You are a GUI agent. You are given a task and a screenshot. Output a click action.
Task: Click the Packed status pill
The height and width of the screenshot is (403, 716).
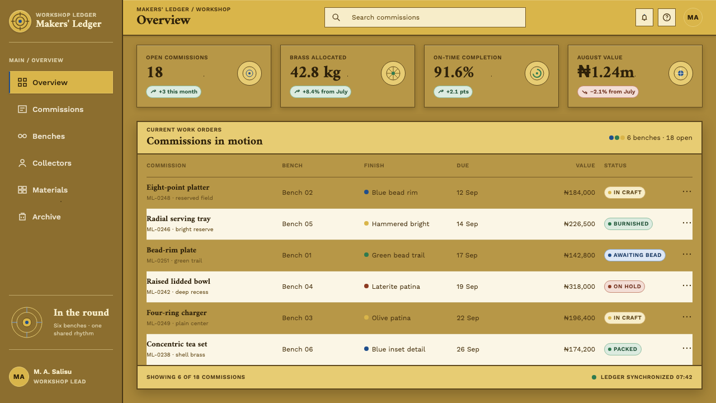pos(623,349)
